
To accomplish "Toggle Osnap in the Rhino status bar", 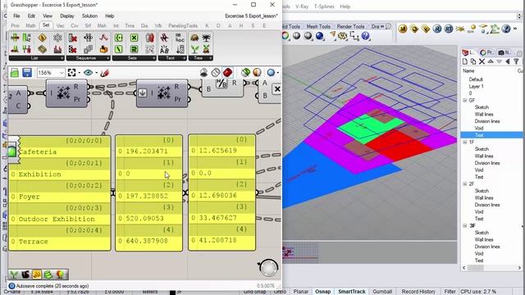I will [322, 292].
